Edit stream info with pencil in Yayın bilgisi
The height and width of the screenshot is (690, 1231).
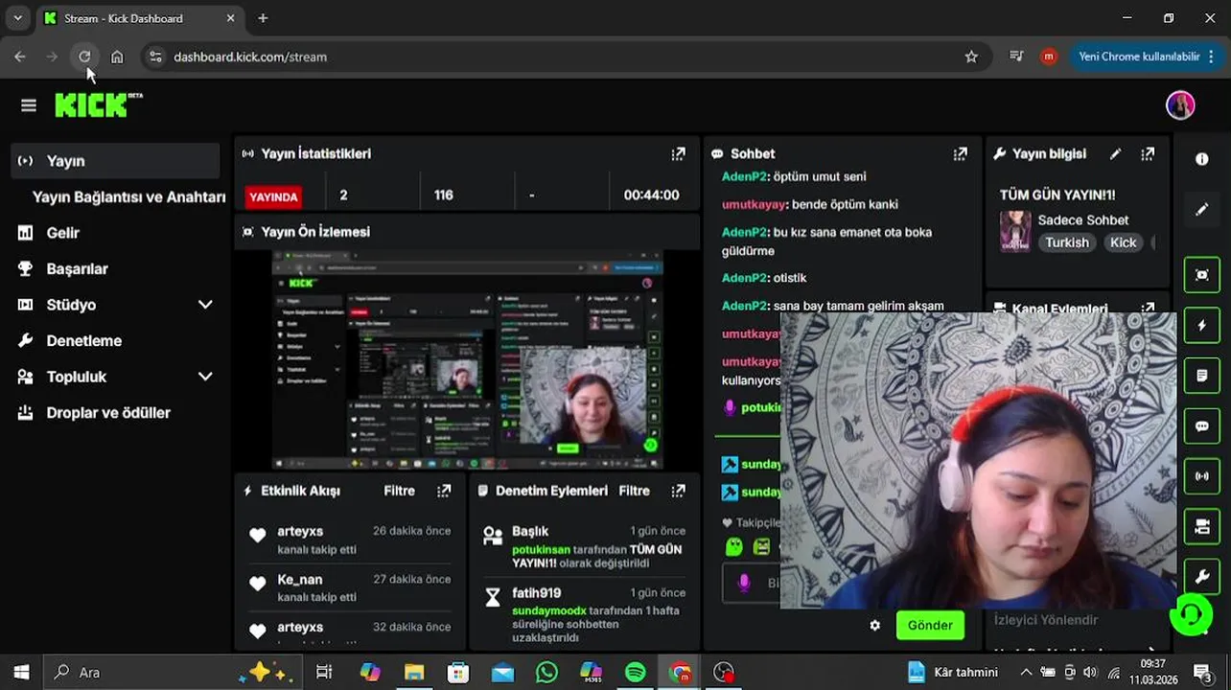pos(1116,153)
